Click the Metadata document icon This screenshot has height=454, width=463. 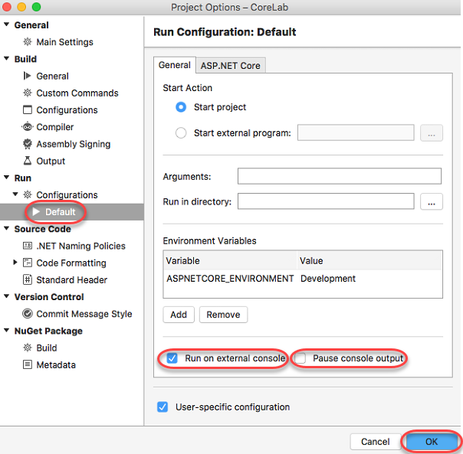click(x=28, y=364)
